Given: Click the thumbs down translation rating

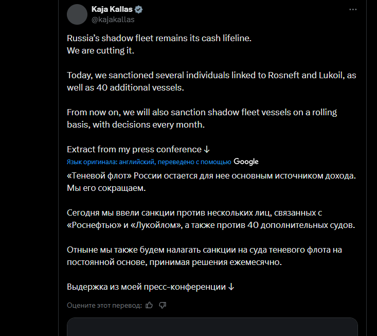Looking at the screenshot, I should 163,305.
